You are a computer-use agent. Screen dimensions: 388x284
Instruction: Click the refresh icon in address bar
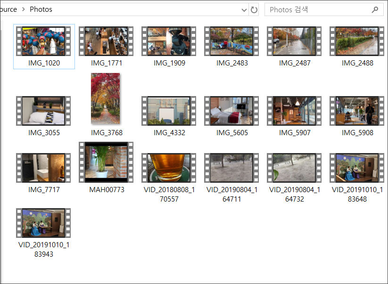pyautogui.click(x=254, y=10)
